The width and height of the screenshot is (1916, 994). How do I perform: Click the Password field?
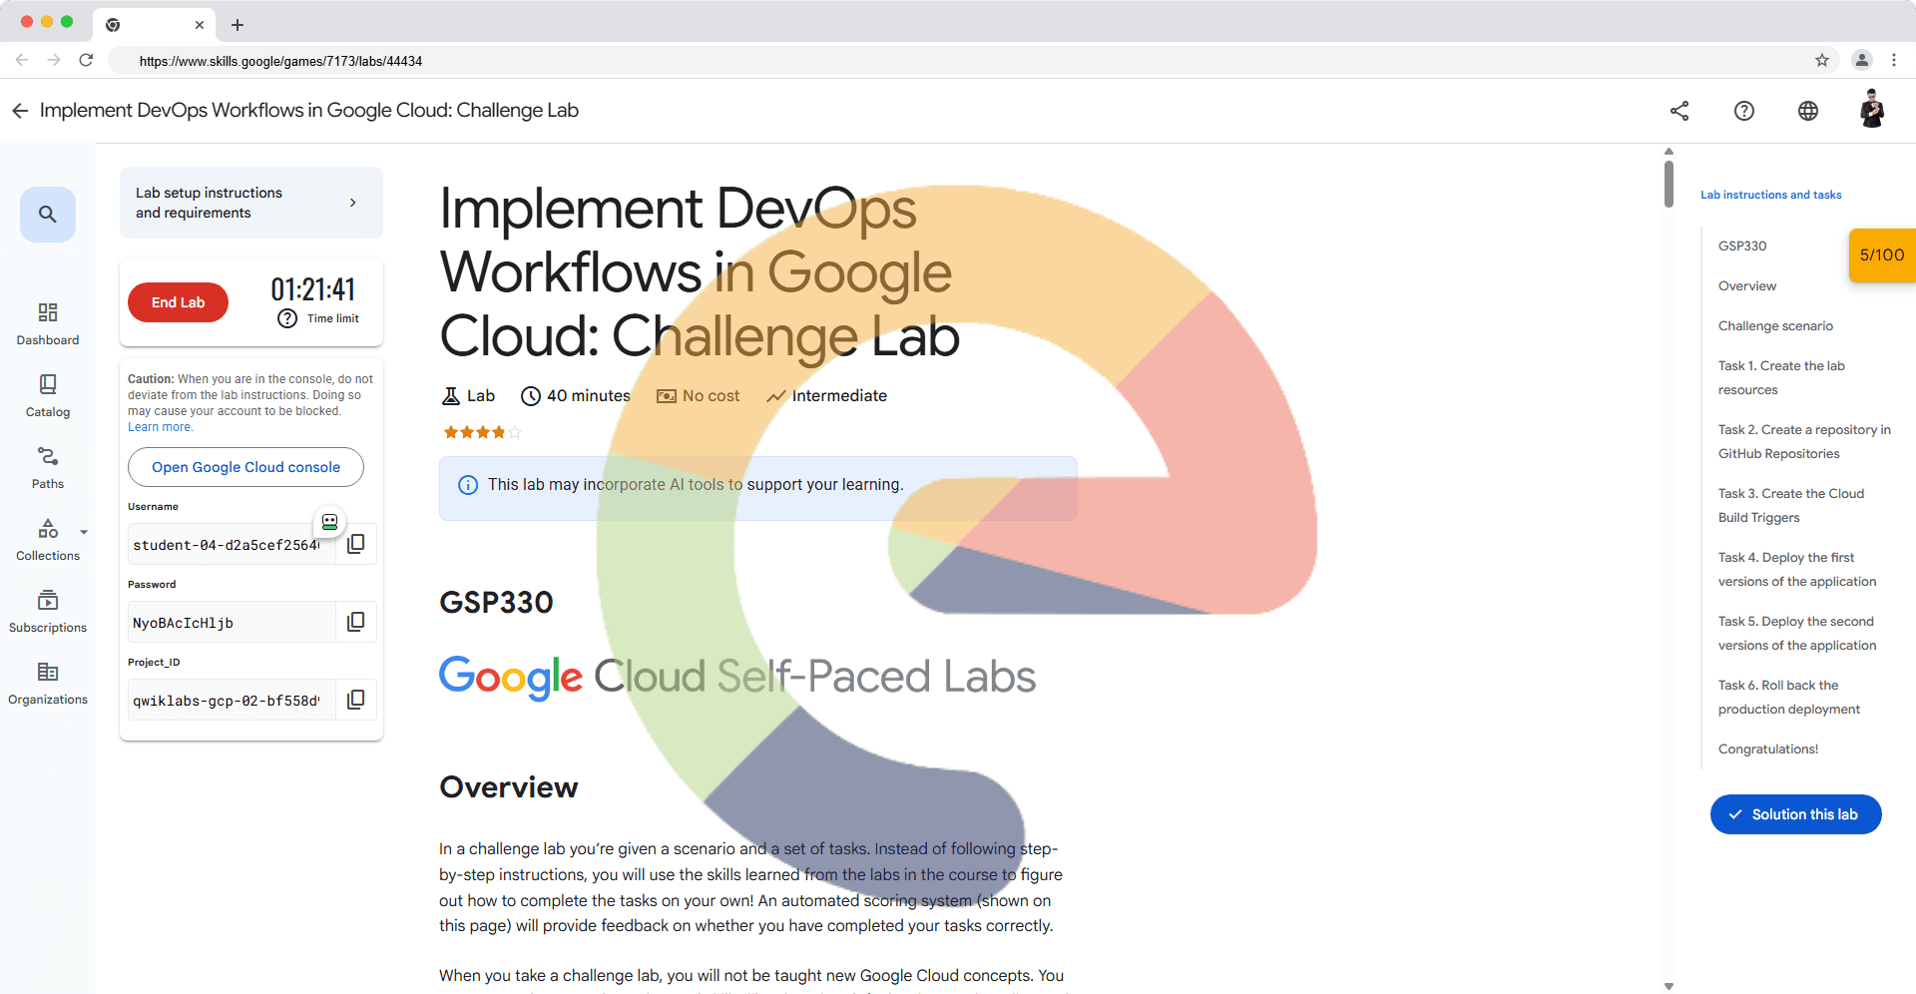[232, 623]
